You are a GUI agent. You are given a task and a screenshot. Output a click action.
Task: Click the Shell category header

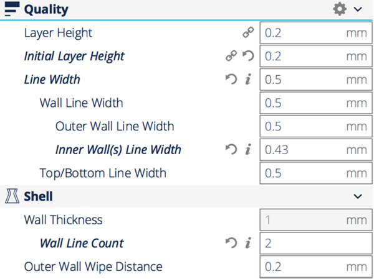tap(39, 196)
